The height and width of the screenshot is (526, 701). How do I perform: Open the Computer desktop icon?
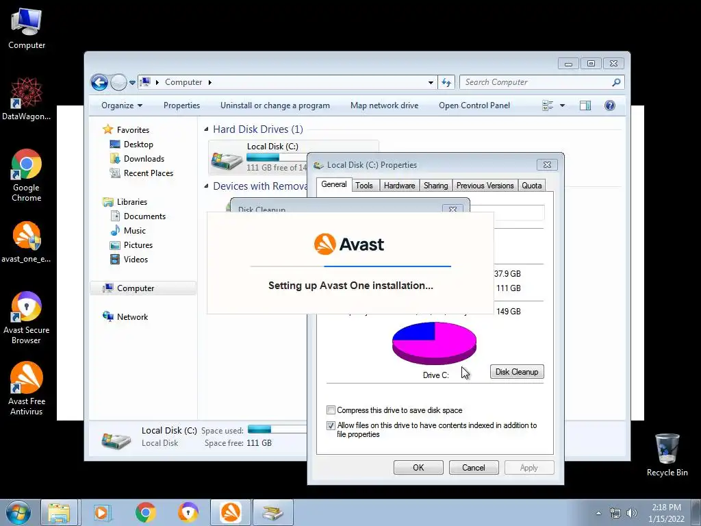pos(27,27)
